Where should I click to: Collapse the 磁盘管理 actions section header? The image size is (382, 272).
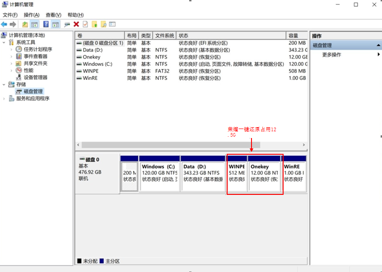pyautogui.click(x=378, y=46)
